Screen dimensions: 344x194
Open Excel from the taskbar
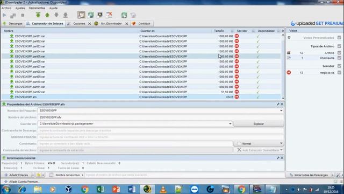click(x=101, y=189)
